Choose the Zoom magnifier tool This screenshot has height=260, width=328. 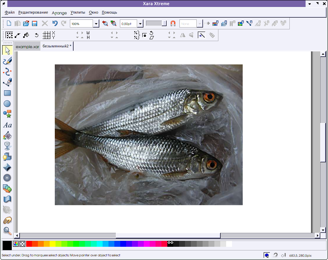tap(7, 231)
